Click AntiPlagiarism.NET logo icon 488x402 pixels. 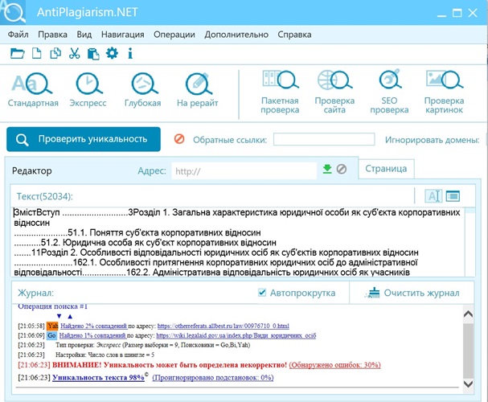14,12
